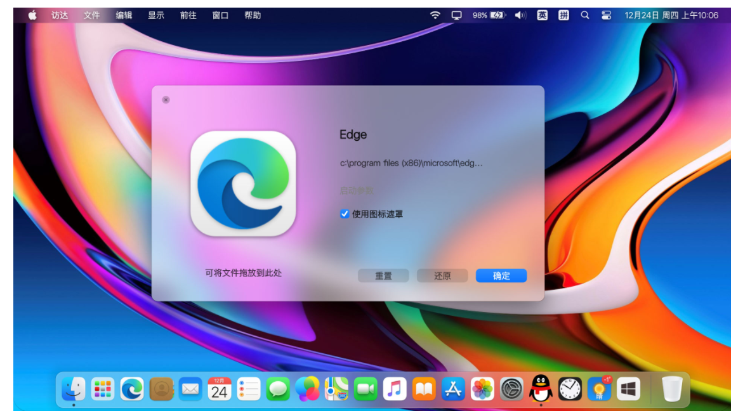Click the 拼 input method icon
Viewport: 731px width, 411px height.
tap(563, 15)
